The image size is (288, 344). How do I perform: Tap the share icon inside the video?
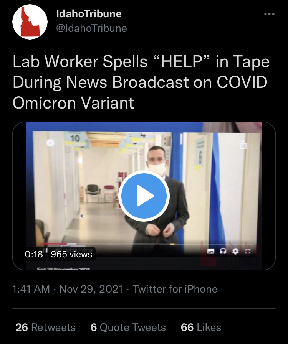click(x=243, y=145)
